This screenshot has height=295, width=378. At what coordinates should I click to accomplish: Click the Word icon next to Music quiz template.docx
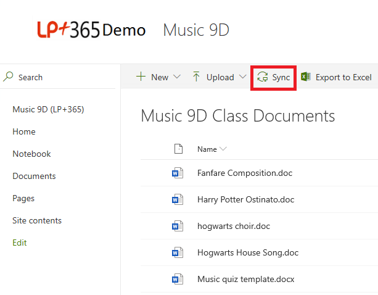(x=178, y=279)
